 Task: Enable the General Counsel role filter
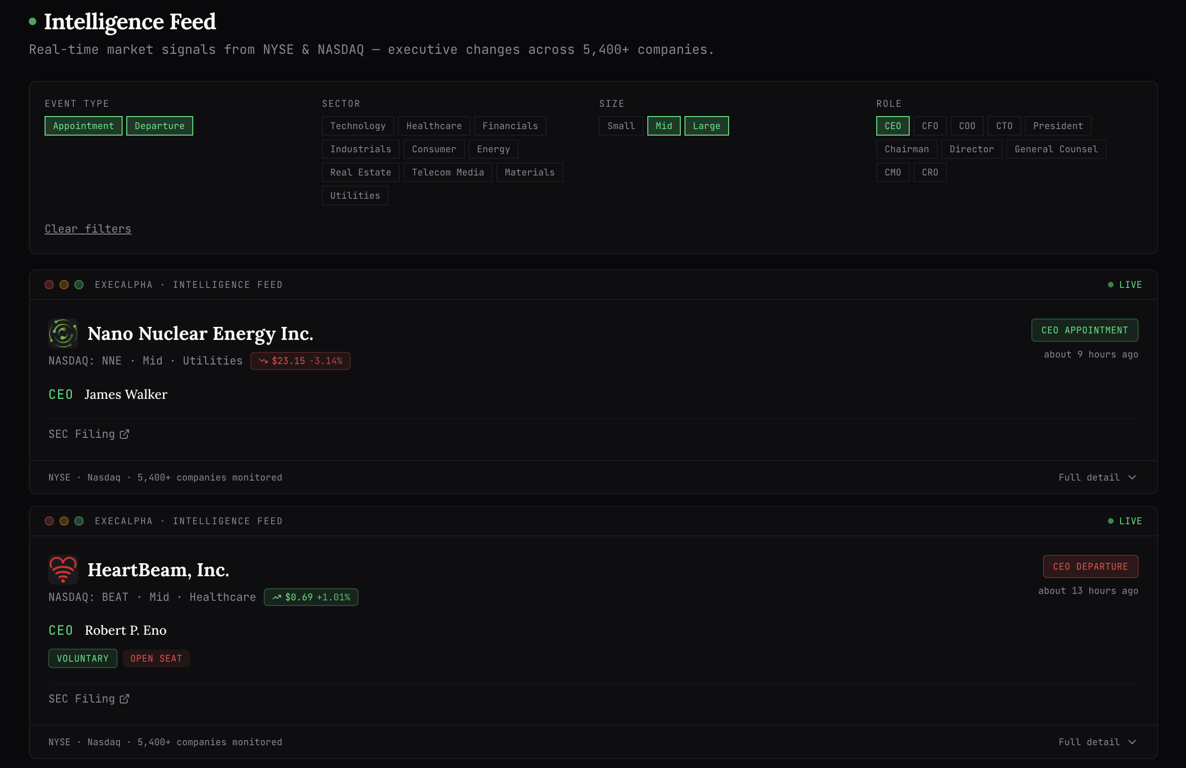coord(1056,149)
